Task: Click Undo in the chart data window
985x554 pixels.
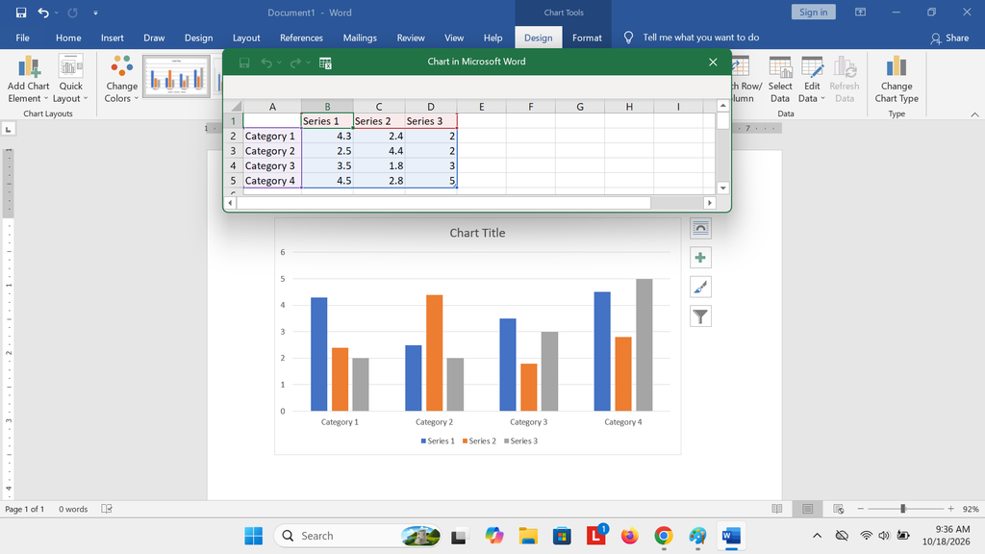Action: click(267, 63)
